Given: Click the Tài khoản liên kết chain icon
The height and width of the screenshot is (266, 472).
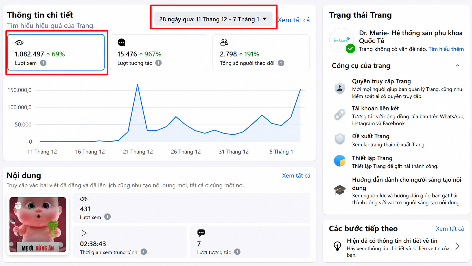Looking at the screenshot, I should pyautogui.click(x=340, y=115).
